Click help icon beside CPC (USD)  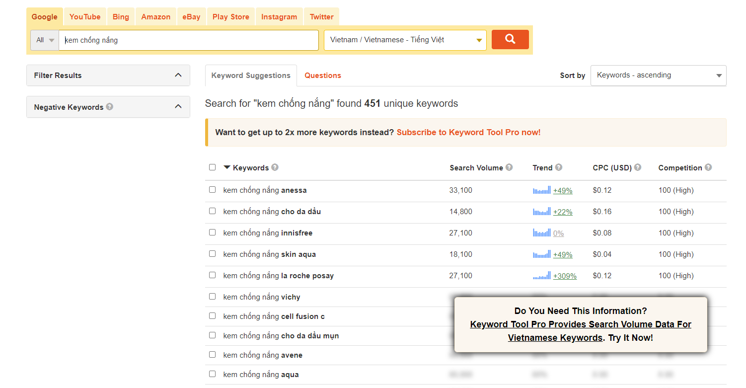[x=638, y=167]
